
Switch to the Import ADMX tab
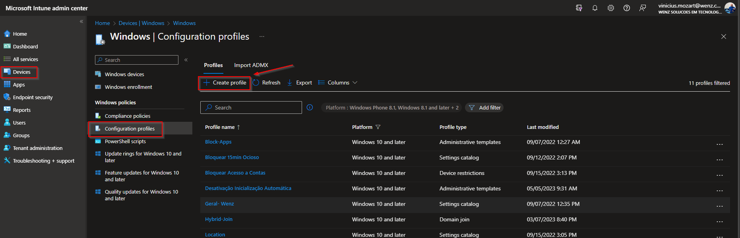point(251,65)
